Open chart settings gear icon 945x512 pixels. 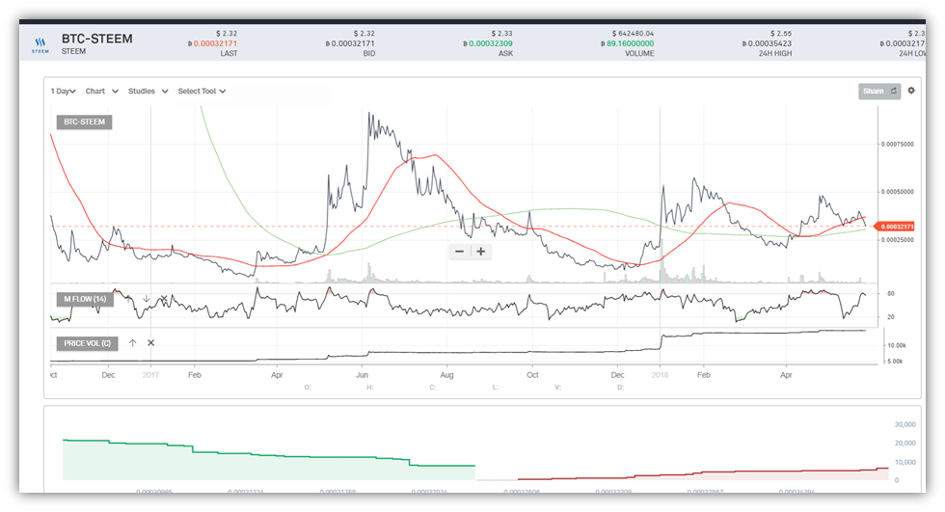tap(911, 91)
